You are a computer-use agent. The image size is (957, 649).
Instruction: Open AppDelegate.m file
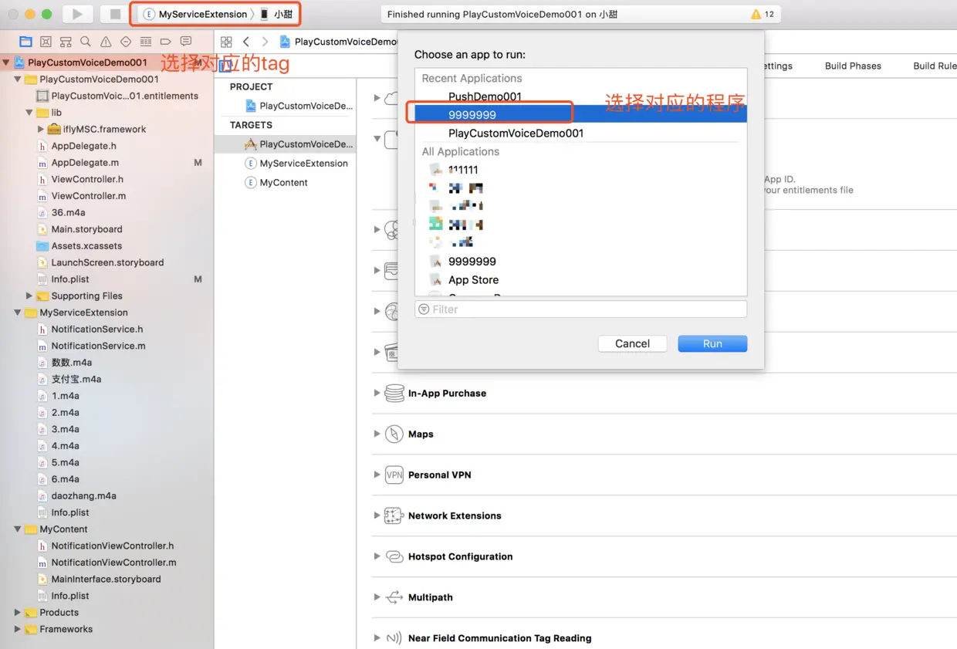click(x=85, y=162)
